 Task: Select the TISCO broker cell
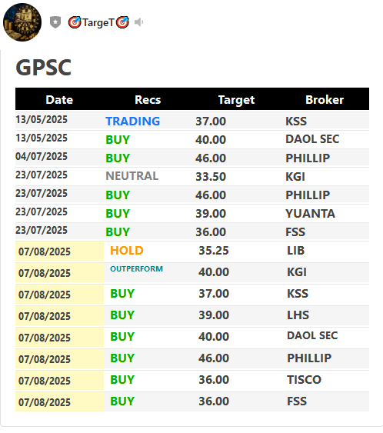pyautogui.click(x=305, y=380)
